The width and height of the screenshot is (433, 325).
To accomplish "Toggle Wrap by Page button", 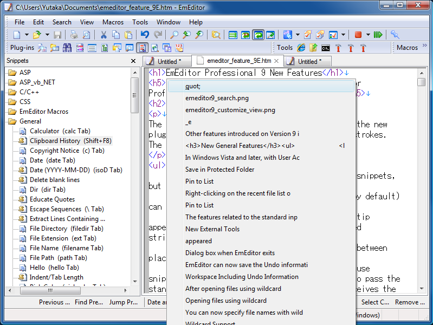I will click(x=270, y=35).
